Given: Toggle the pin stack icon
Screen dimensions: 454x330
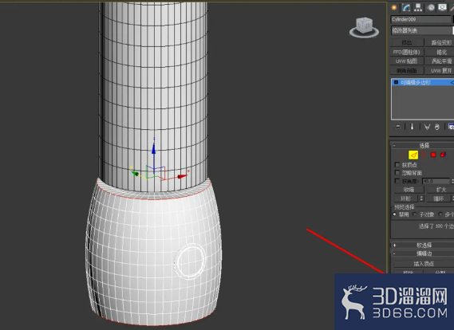Looking at the screenshot, I should click(398, 127).
